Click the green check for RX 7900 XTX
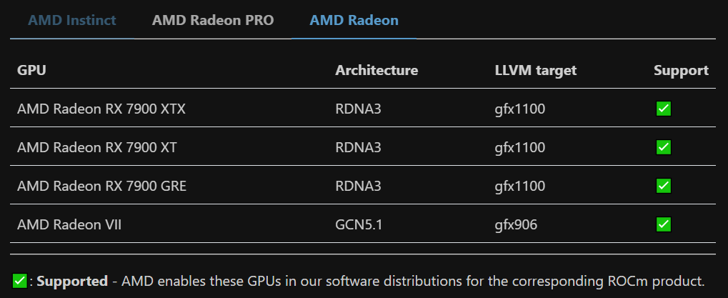728x298 pixels. [x=664, y=109]
